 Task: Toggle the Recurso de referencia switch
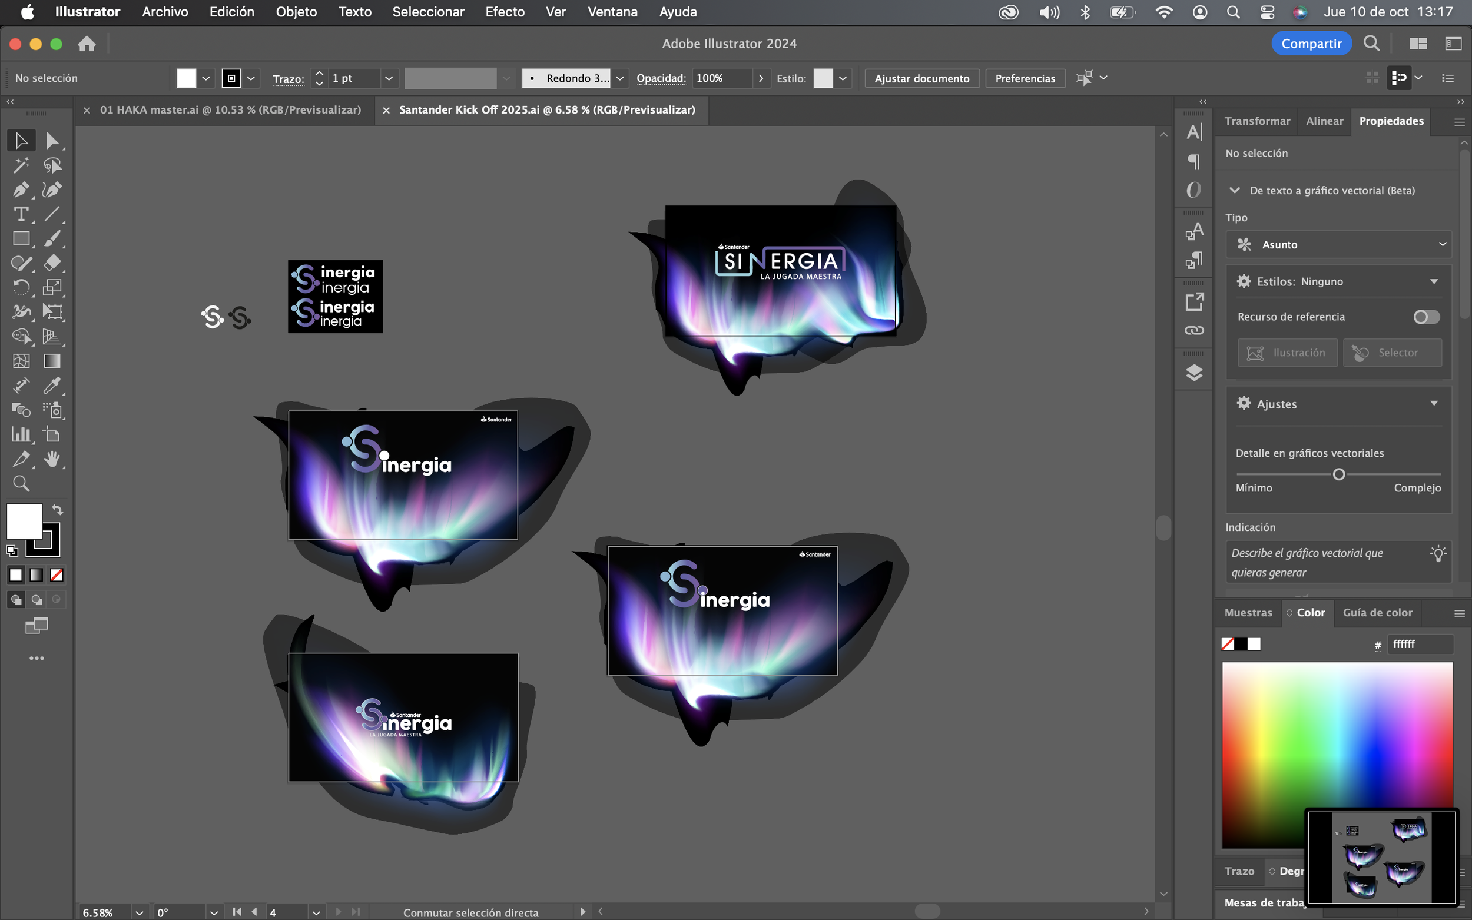(1425, 317)
